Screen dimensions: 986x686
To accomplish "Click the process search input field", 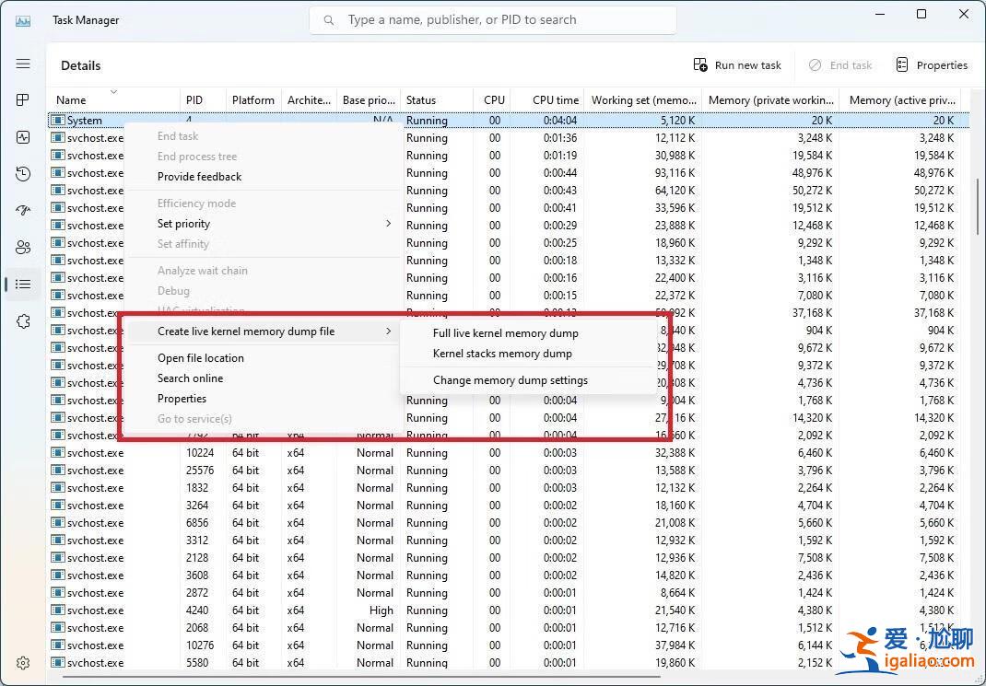I will point(492,19).
